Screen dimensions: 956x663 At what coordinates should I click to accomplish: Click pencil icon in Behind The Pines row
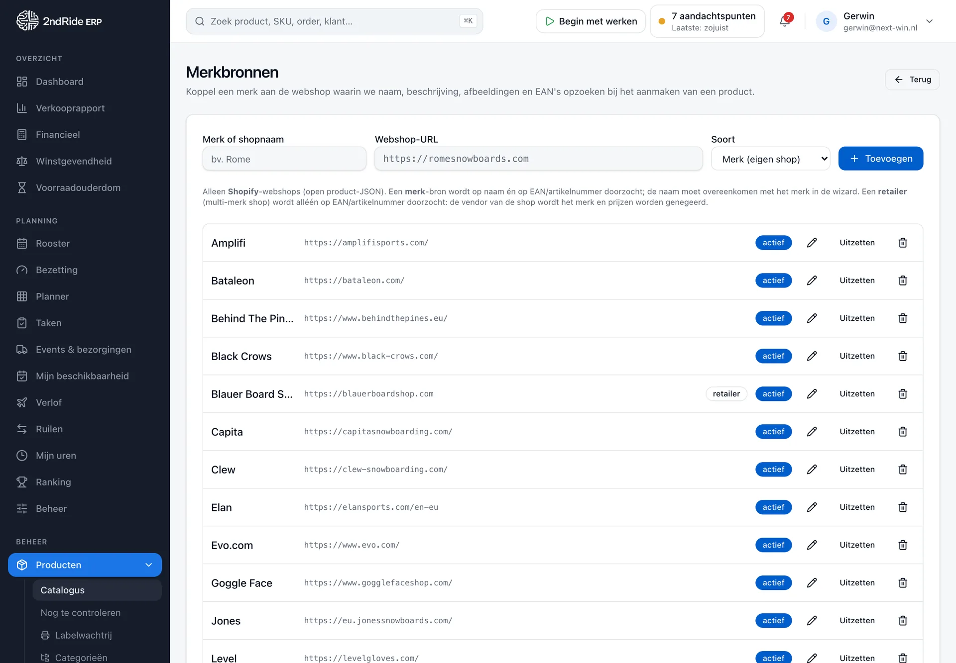click(x=812, y=318)
